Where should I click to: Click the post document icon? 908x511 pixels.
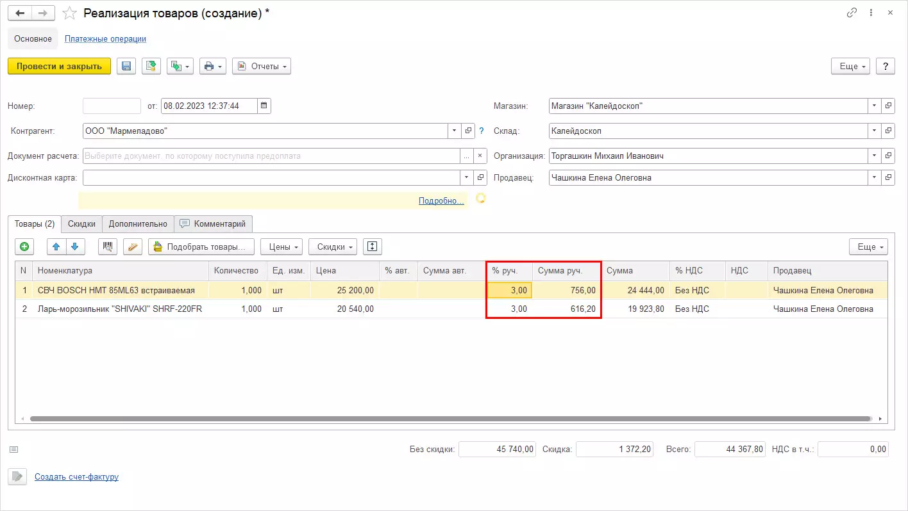pos(151,67)
